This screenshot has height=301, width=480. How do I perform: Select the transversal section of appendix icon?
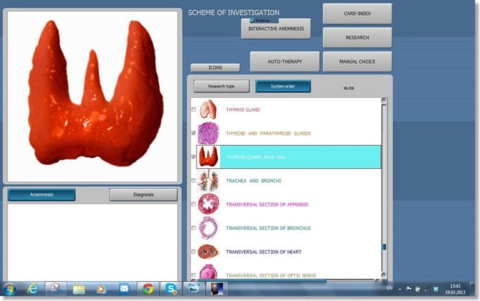208,204
